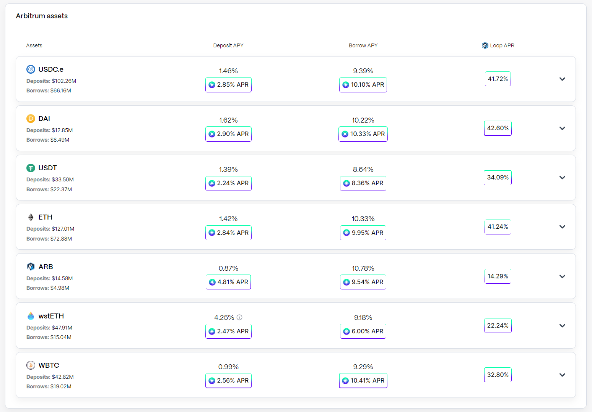Click the USDC.e token icon
Image resolution: width=592 pixels, height=412 pixels.
31,69
